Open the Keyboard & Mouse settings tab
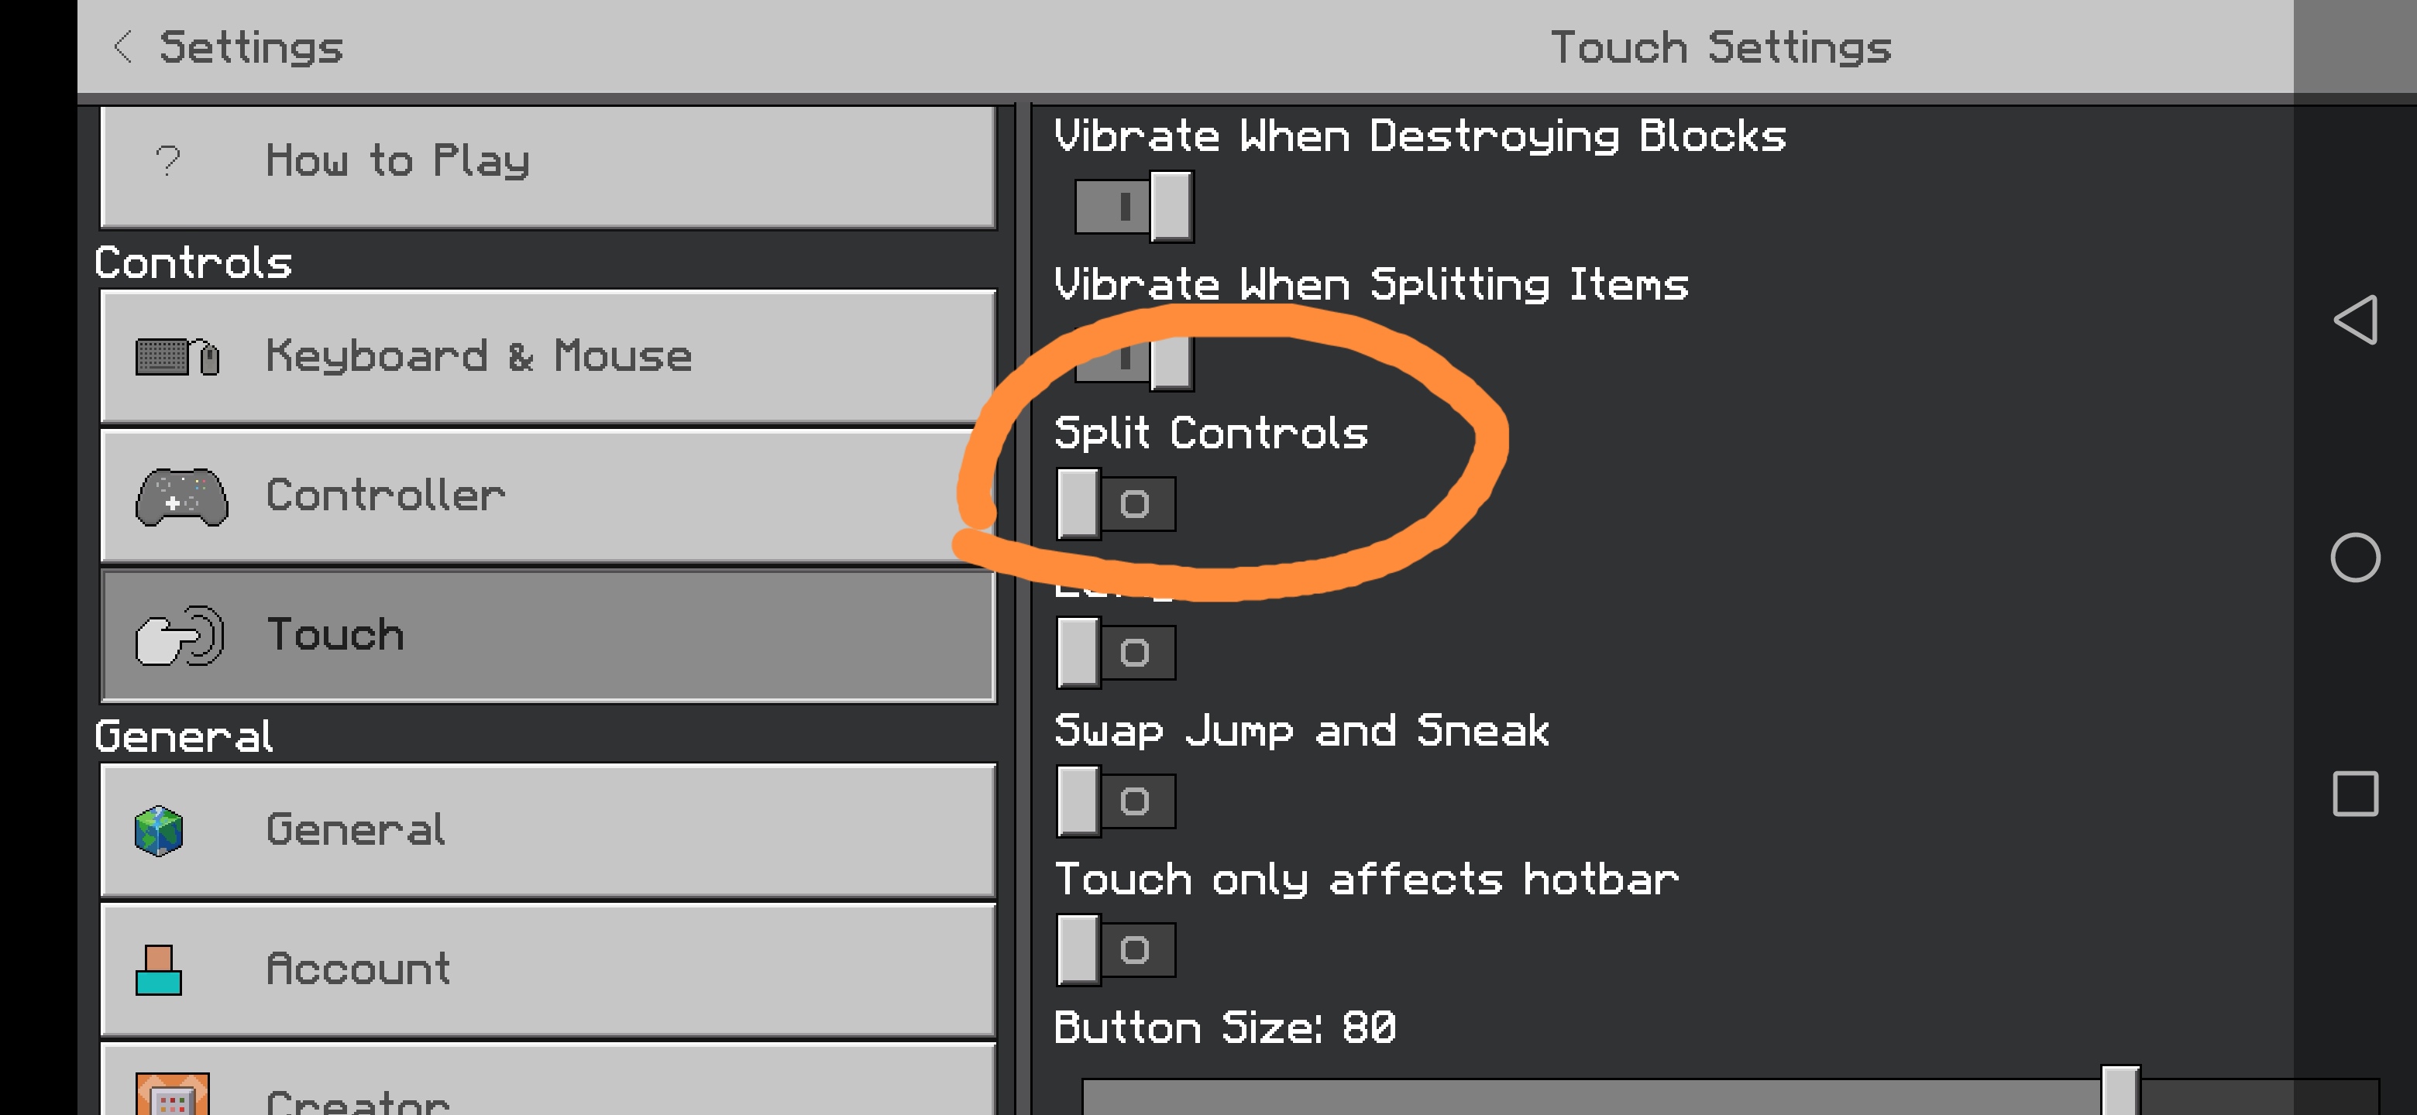Image resolution: width=2417 pixels, height=1115 pixels. click(x=548, y=356)
